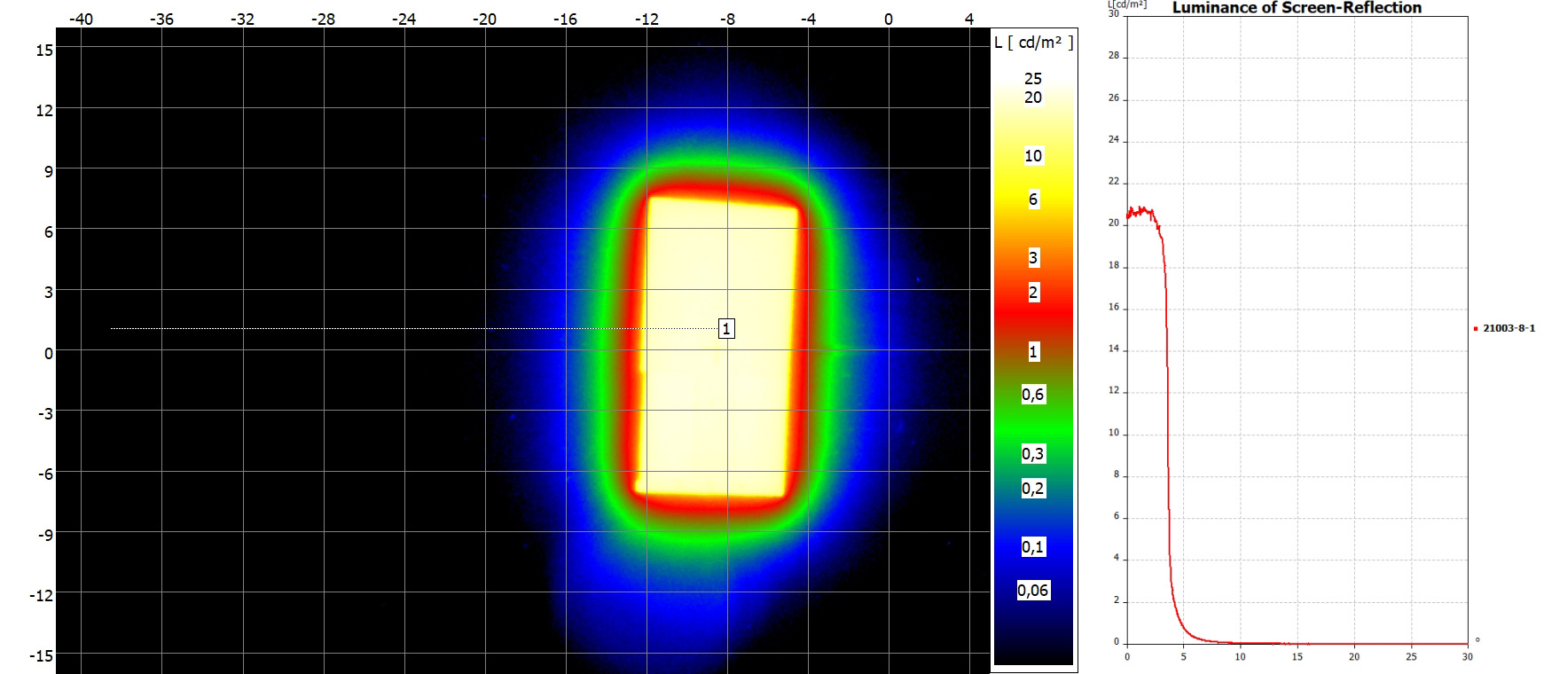
Task: Click the 0,2 label on the color scale
Action: (x=1033, y=489)
